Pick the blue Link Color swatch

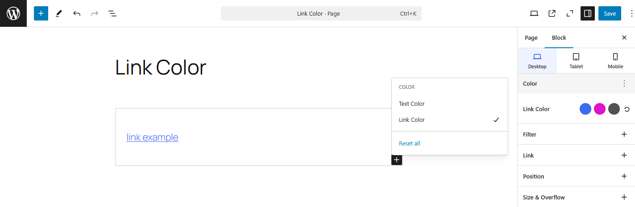pos(585,109)
